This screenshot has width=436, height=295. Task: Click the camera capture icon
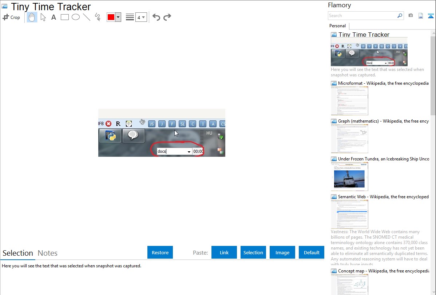[x=411, y=16]
